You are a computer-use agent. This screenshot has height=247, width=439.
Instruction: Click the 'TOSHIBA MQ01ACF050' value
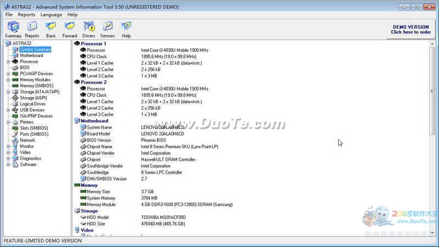(x=163, y=217)
